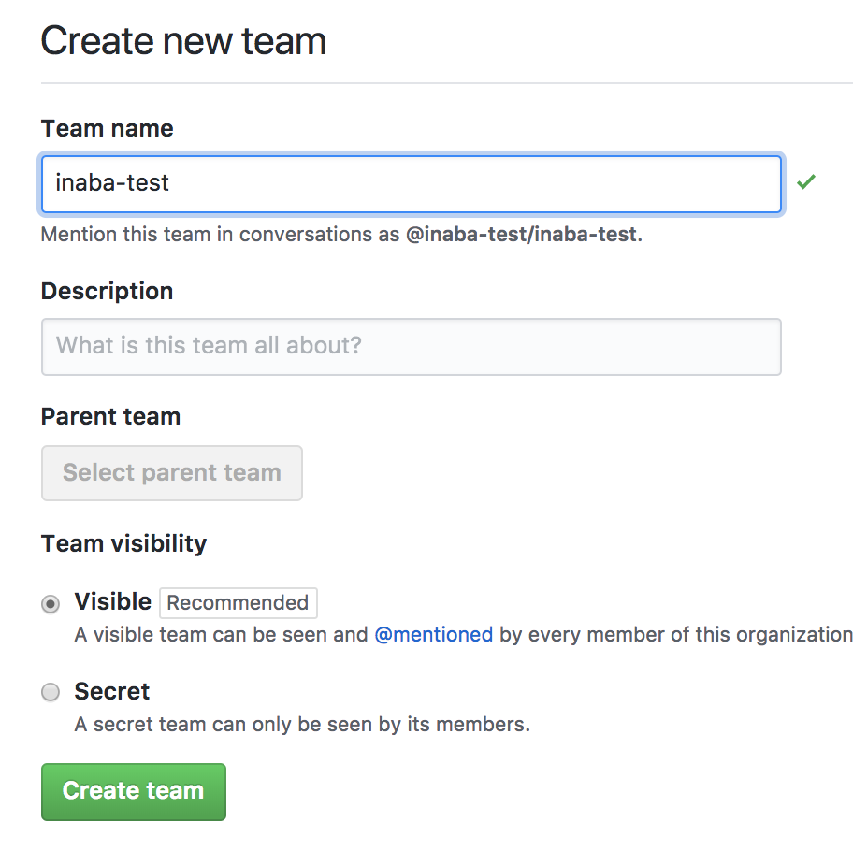Click the green checkmark validation icon

coord(806,182)
